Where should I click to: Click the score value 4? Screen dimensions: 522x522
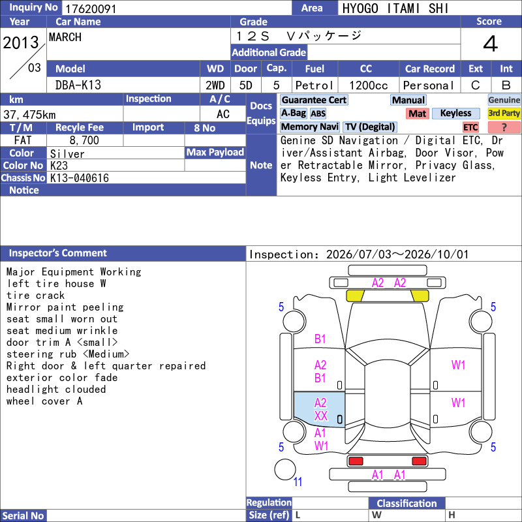coord(491,44)
